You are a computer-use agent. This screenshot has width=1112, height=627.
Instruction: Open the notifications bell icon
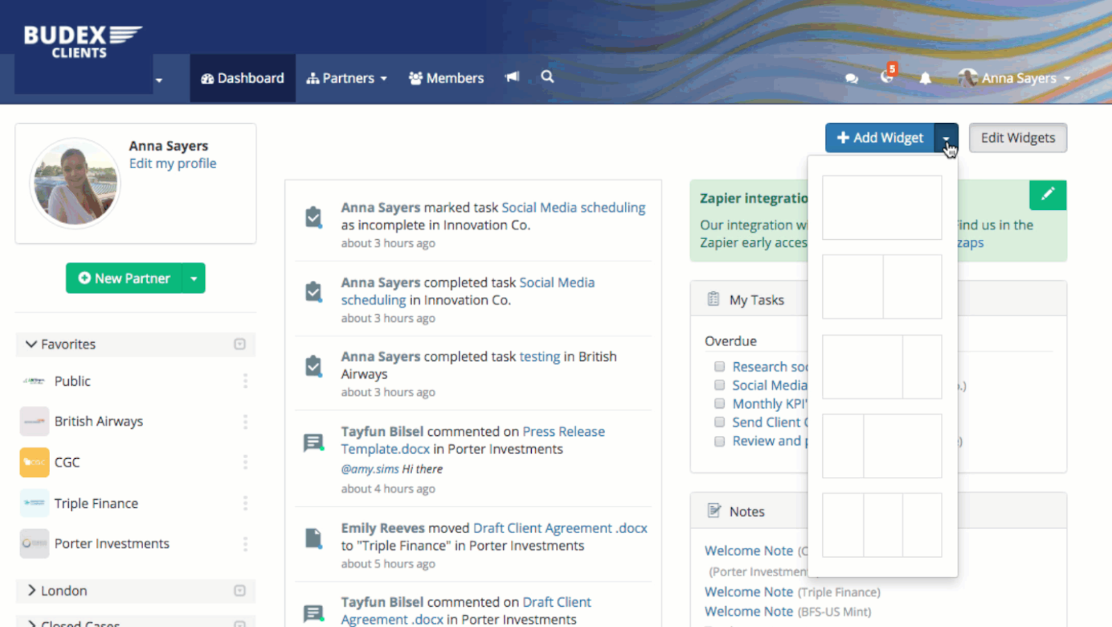click(925, 79)
